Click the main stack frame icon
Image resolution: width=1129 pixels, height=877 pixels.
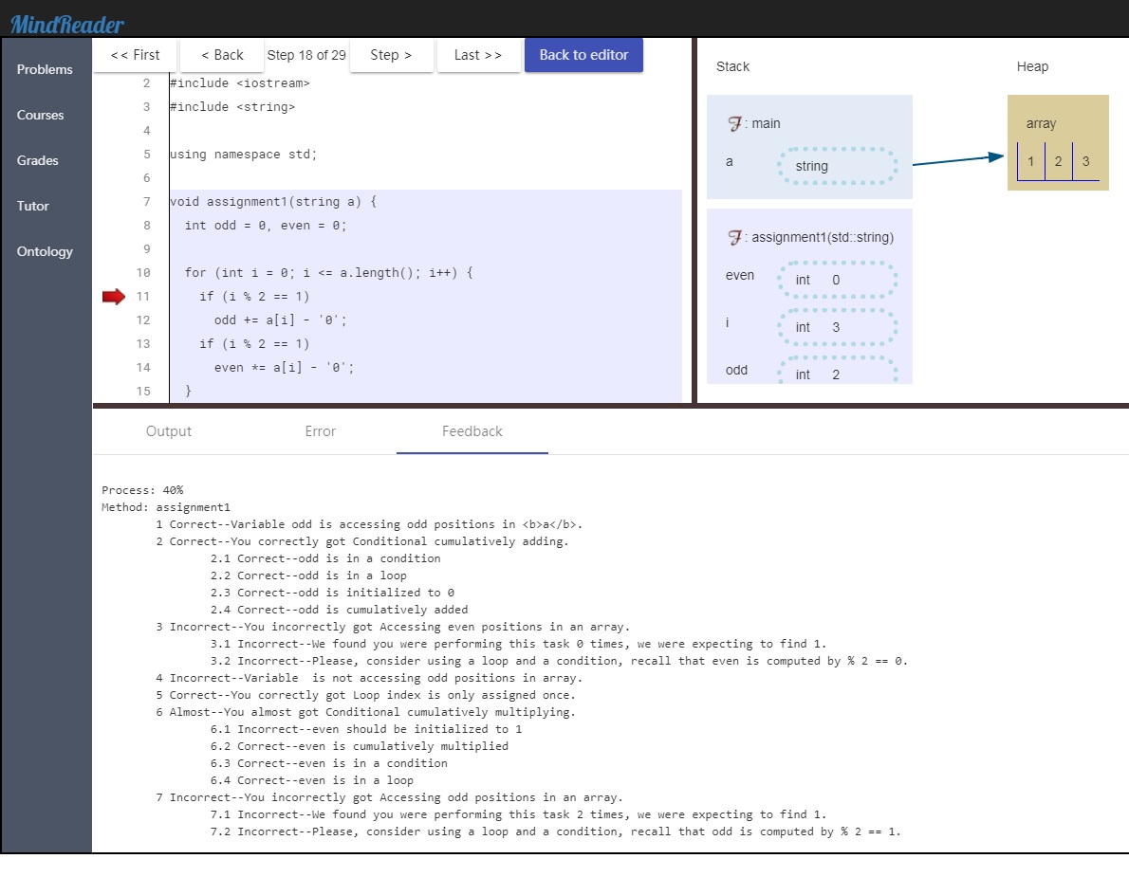pos(733,123)
